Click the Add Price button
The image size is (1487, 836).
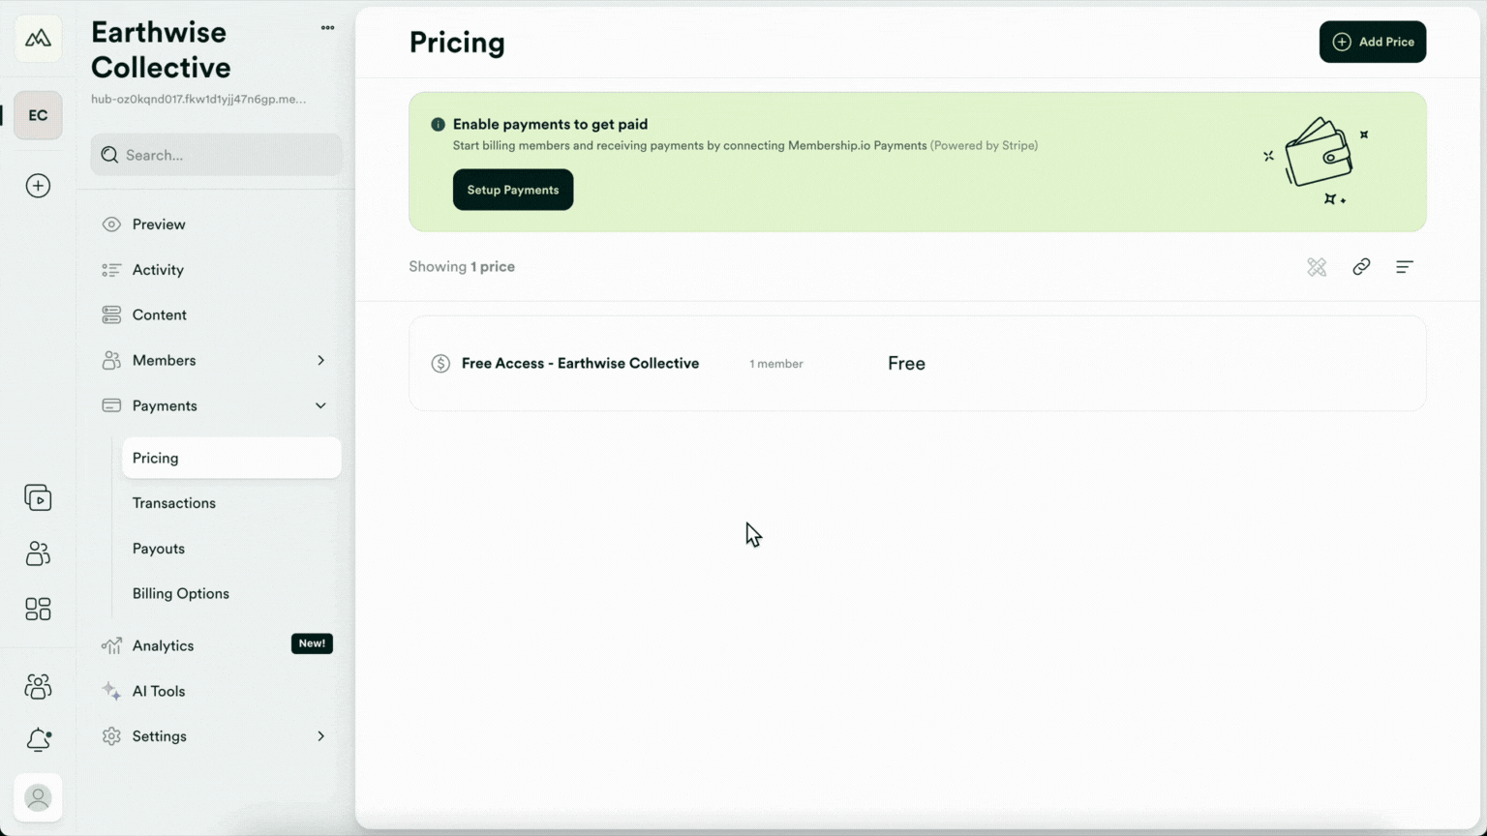pyautogui.click(x=1372, y=42)
